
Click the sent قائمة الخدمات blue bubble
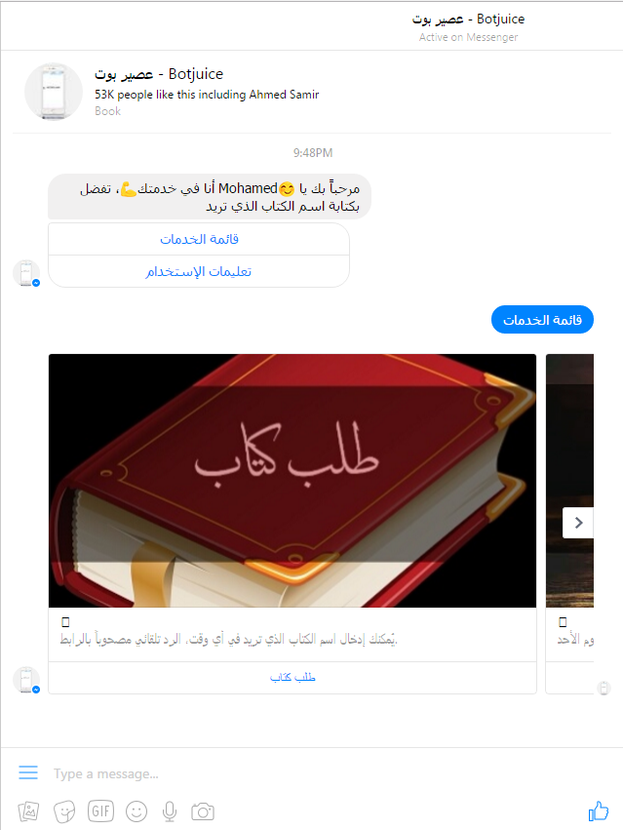tap(542, 320)
